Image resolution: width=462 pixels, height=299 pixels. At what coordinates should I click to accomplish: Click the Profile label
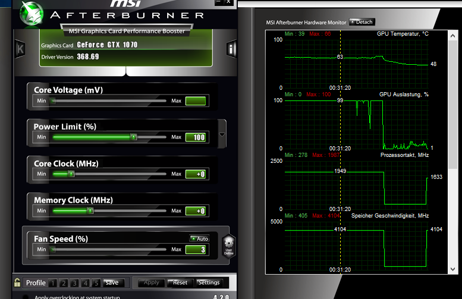click(36, 283)
